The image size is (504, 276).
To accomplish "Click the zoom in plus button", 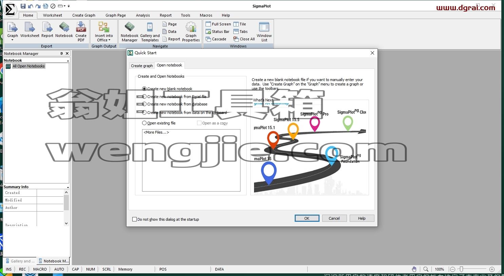I will (492, 269).
